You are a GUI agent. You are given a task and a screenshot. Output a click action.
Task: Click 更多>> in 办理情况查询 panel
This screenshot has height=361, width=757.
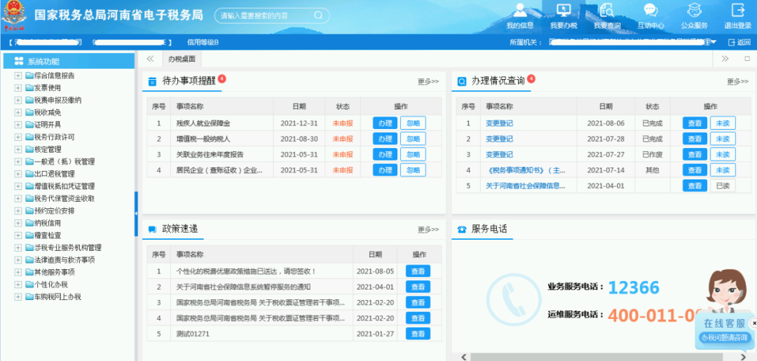(x=737, y=81)
